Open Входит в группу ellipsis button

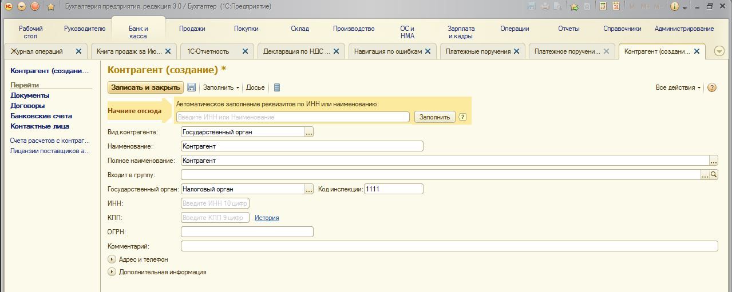coord(705,175)
